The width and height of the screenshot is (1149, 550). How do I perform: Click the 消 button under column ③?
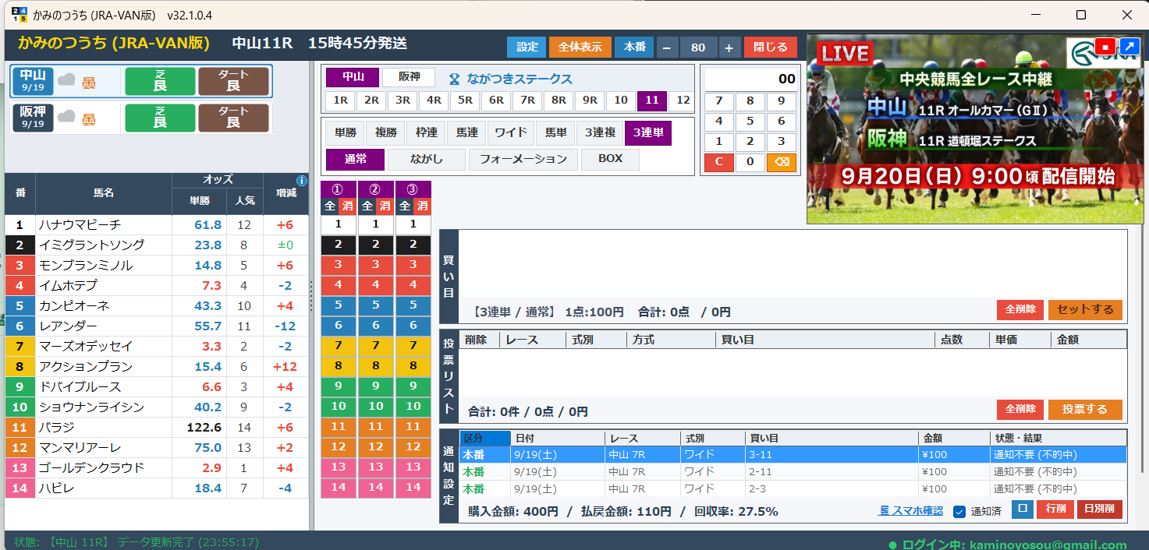pyautogui.click(x=422, y=206)
